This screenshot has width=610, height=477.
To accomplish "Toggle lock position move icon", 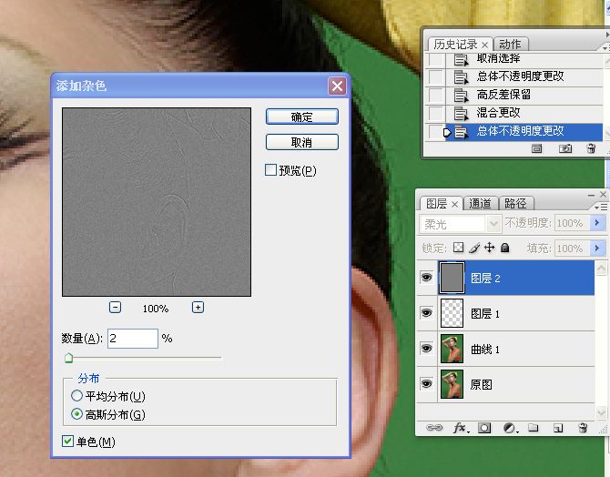I will [490, 248].
